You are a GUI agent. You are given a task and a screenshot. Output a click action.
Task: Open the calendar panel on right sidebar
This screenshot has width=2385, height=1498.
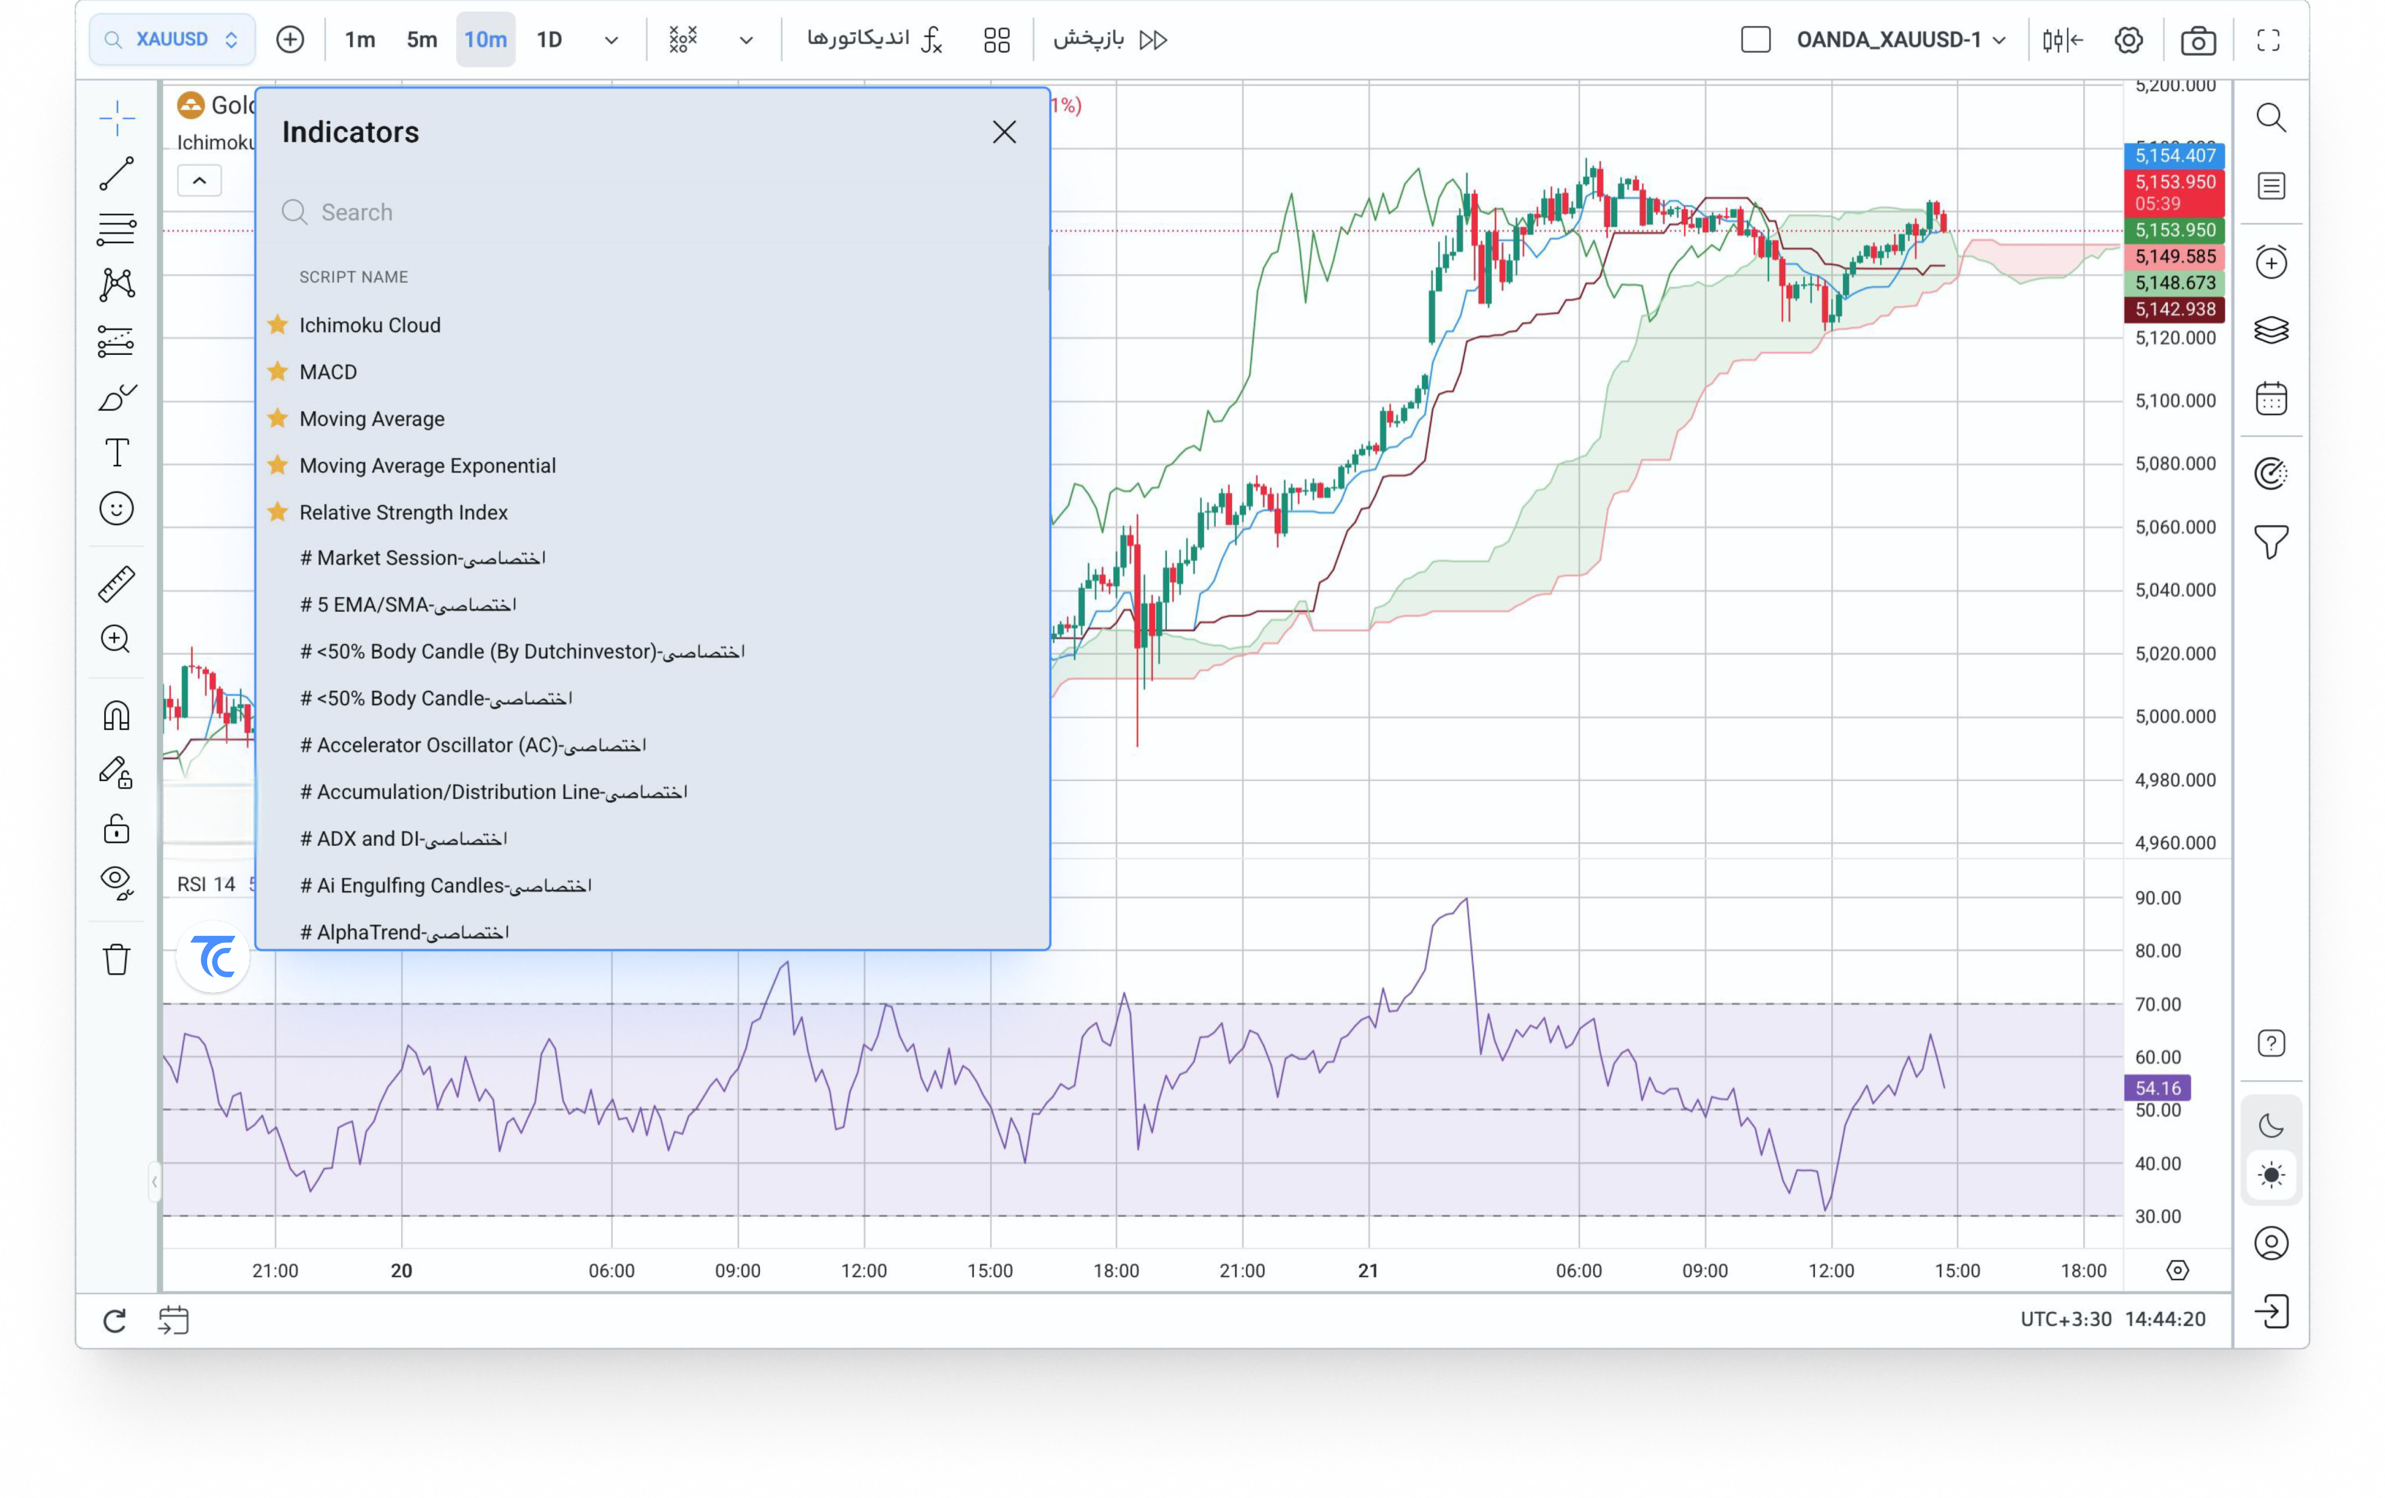click(2271, 398)
